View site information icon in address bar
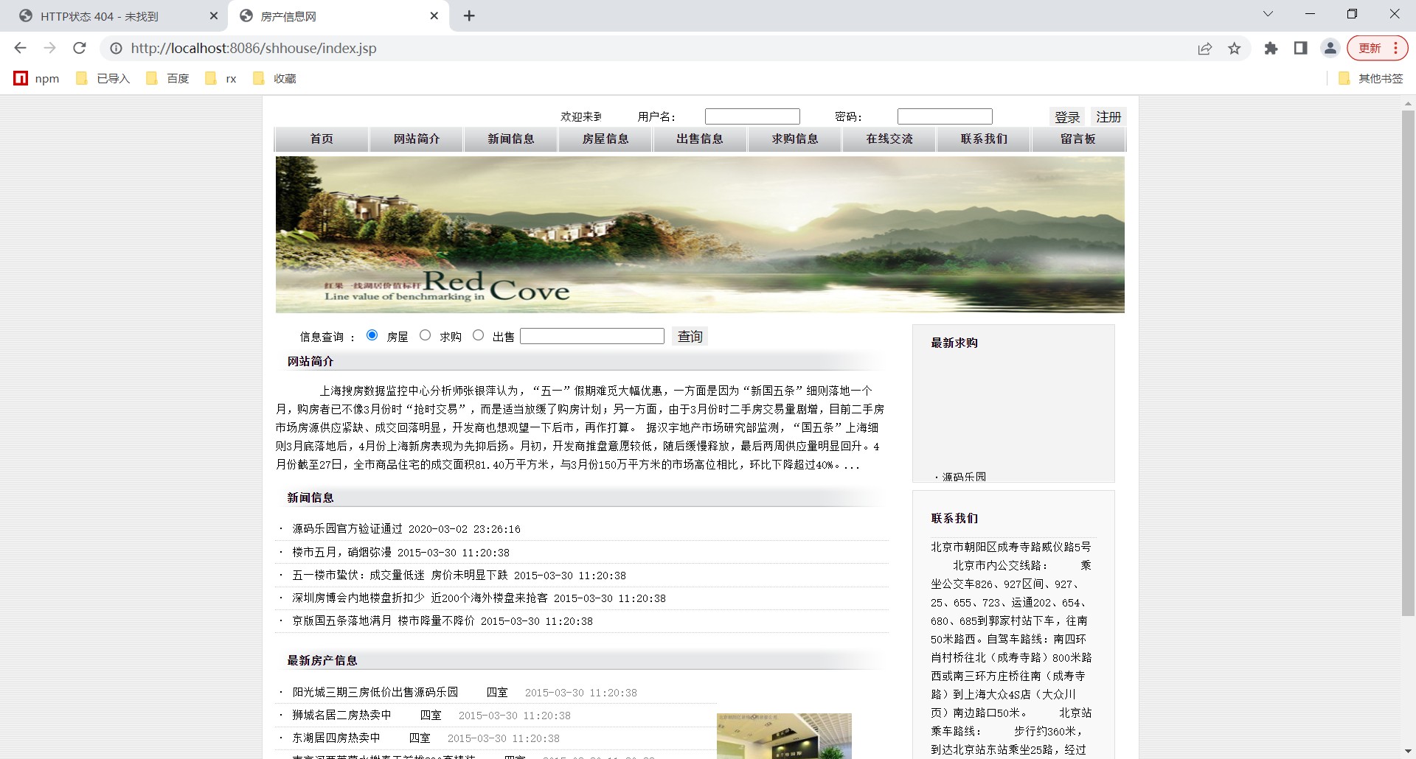Screen dimensions: 1416x759 coord(116,48)
